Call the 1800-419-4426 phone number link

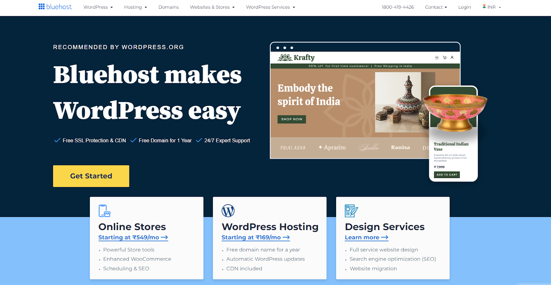(x=398, y=7)
